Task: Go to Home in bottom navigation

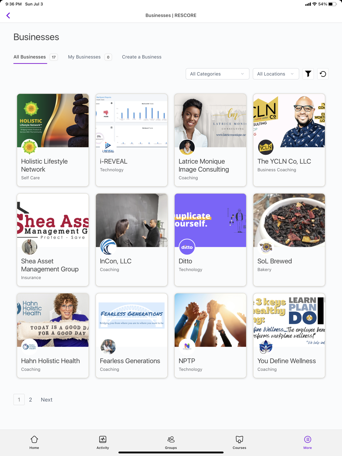Action: point(34,442)
